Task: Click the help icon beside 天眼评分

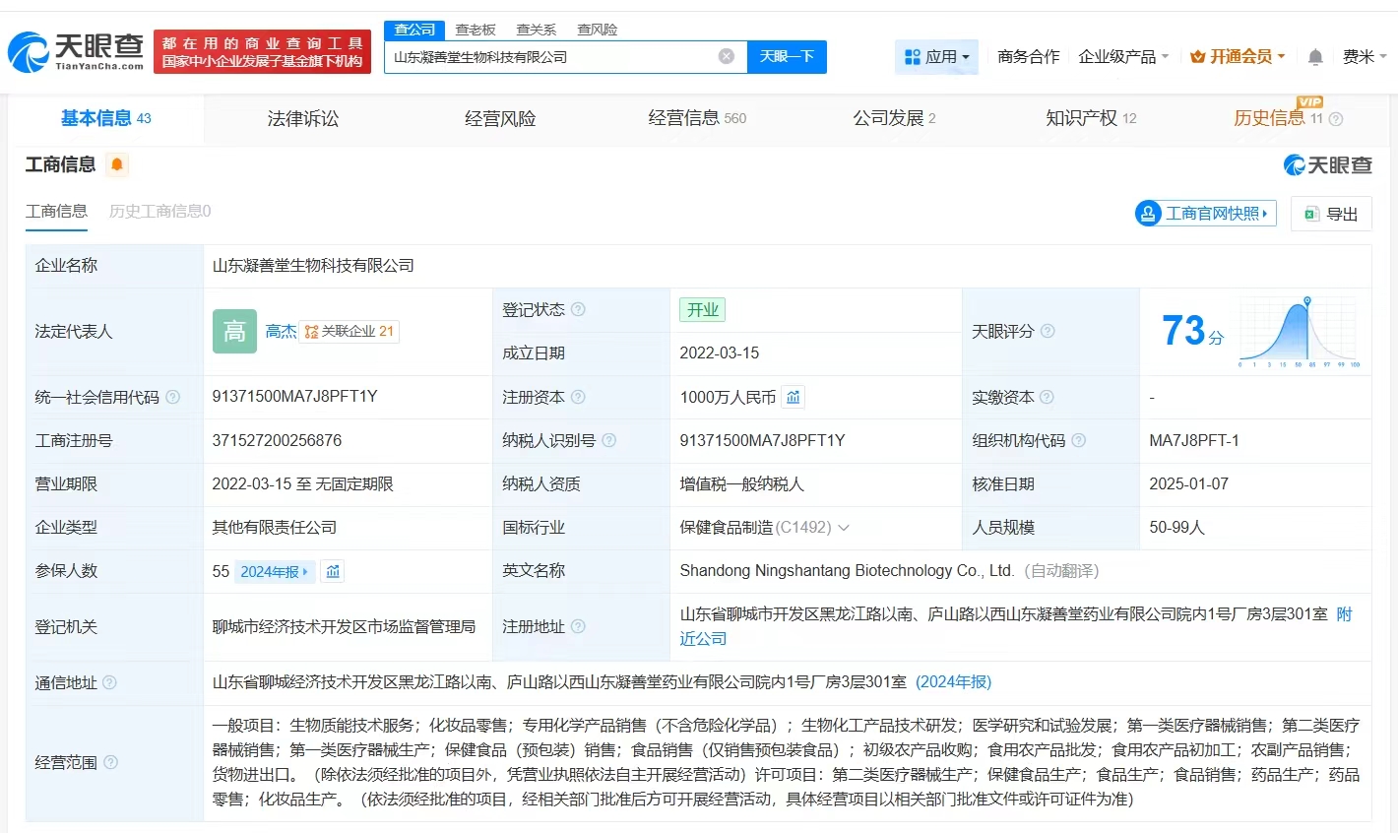Action: (x=1048, y=331)
